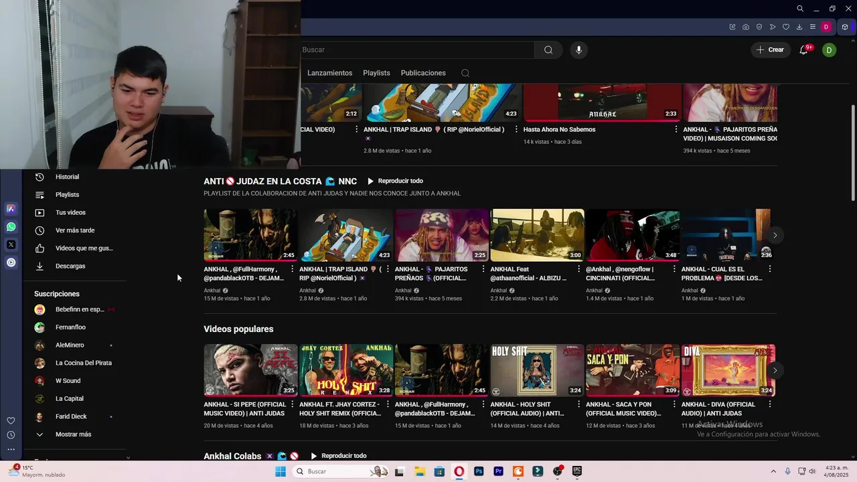Screen dimensions: 857x482
Task: Open Opera snapshot camera tool
Action: [746, 27]
